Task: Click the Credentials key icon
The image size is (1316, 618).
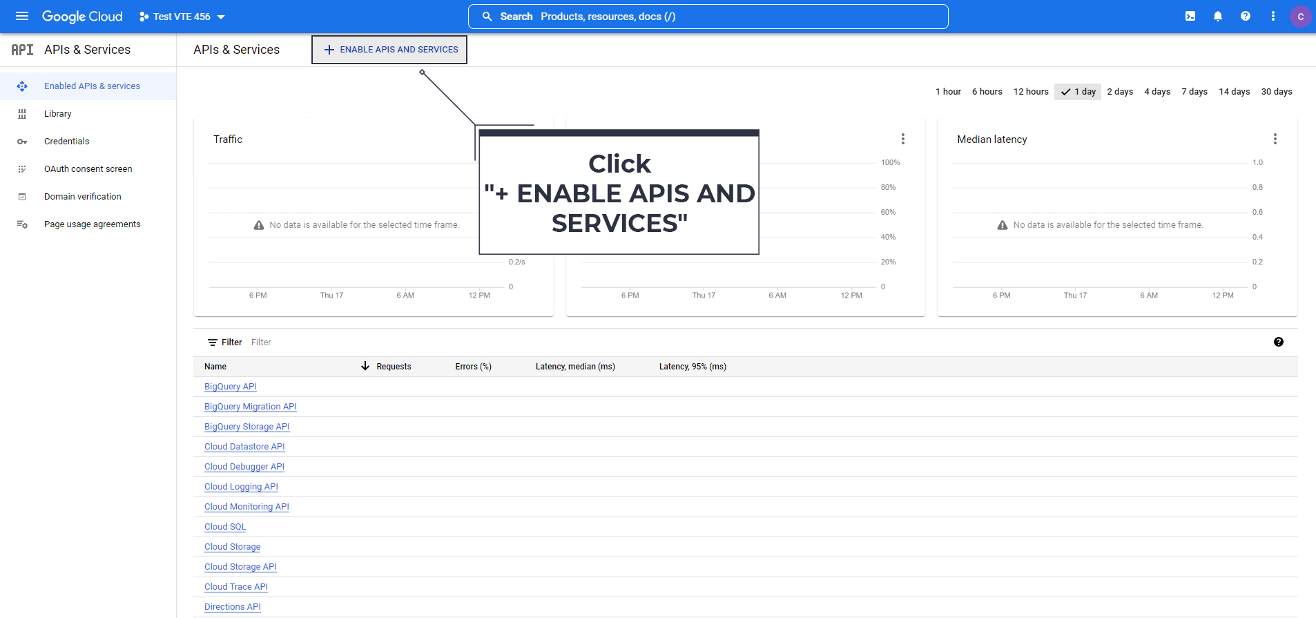Action: click(22, 142)
